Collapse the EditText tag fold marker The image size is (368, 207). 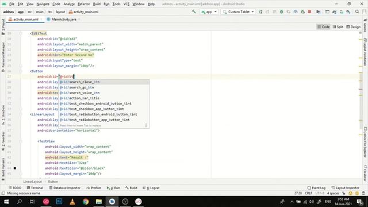click(21, 33)
